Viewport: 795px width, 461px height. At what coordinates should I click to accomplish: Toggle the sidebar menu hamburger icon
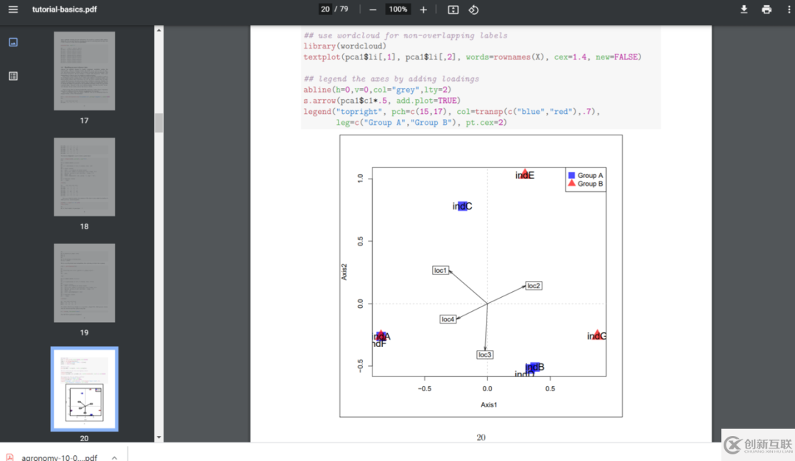(13, 10)
